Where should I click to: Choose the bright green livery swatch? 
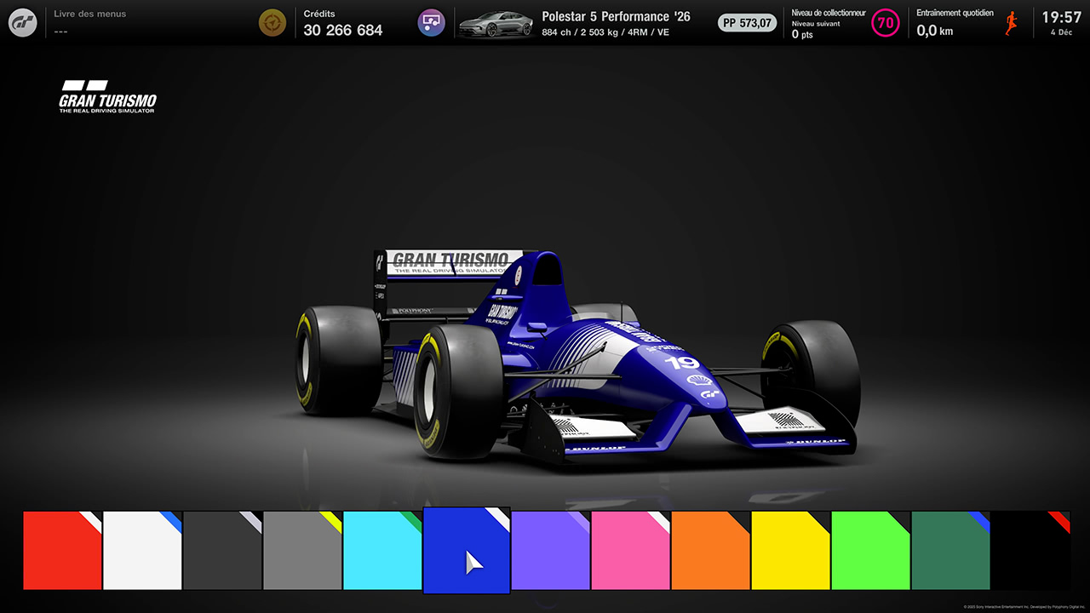[870, 550]
